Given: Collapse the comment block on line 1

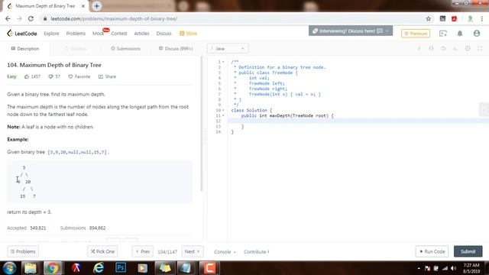Looking at the screenshot, I should pos(223,62).
